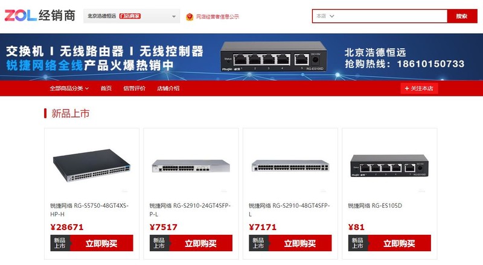Image resolution: width=483 pixels, height=265 pixels.
Task: Open the 锐捷网络 RG-S2910-48GT4SFP-L title link
Action: 289,210
